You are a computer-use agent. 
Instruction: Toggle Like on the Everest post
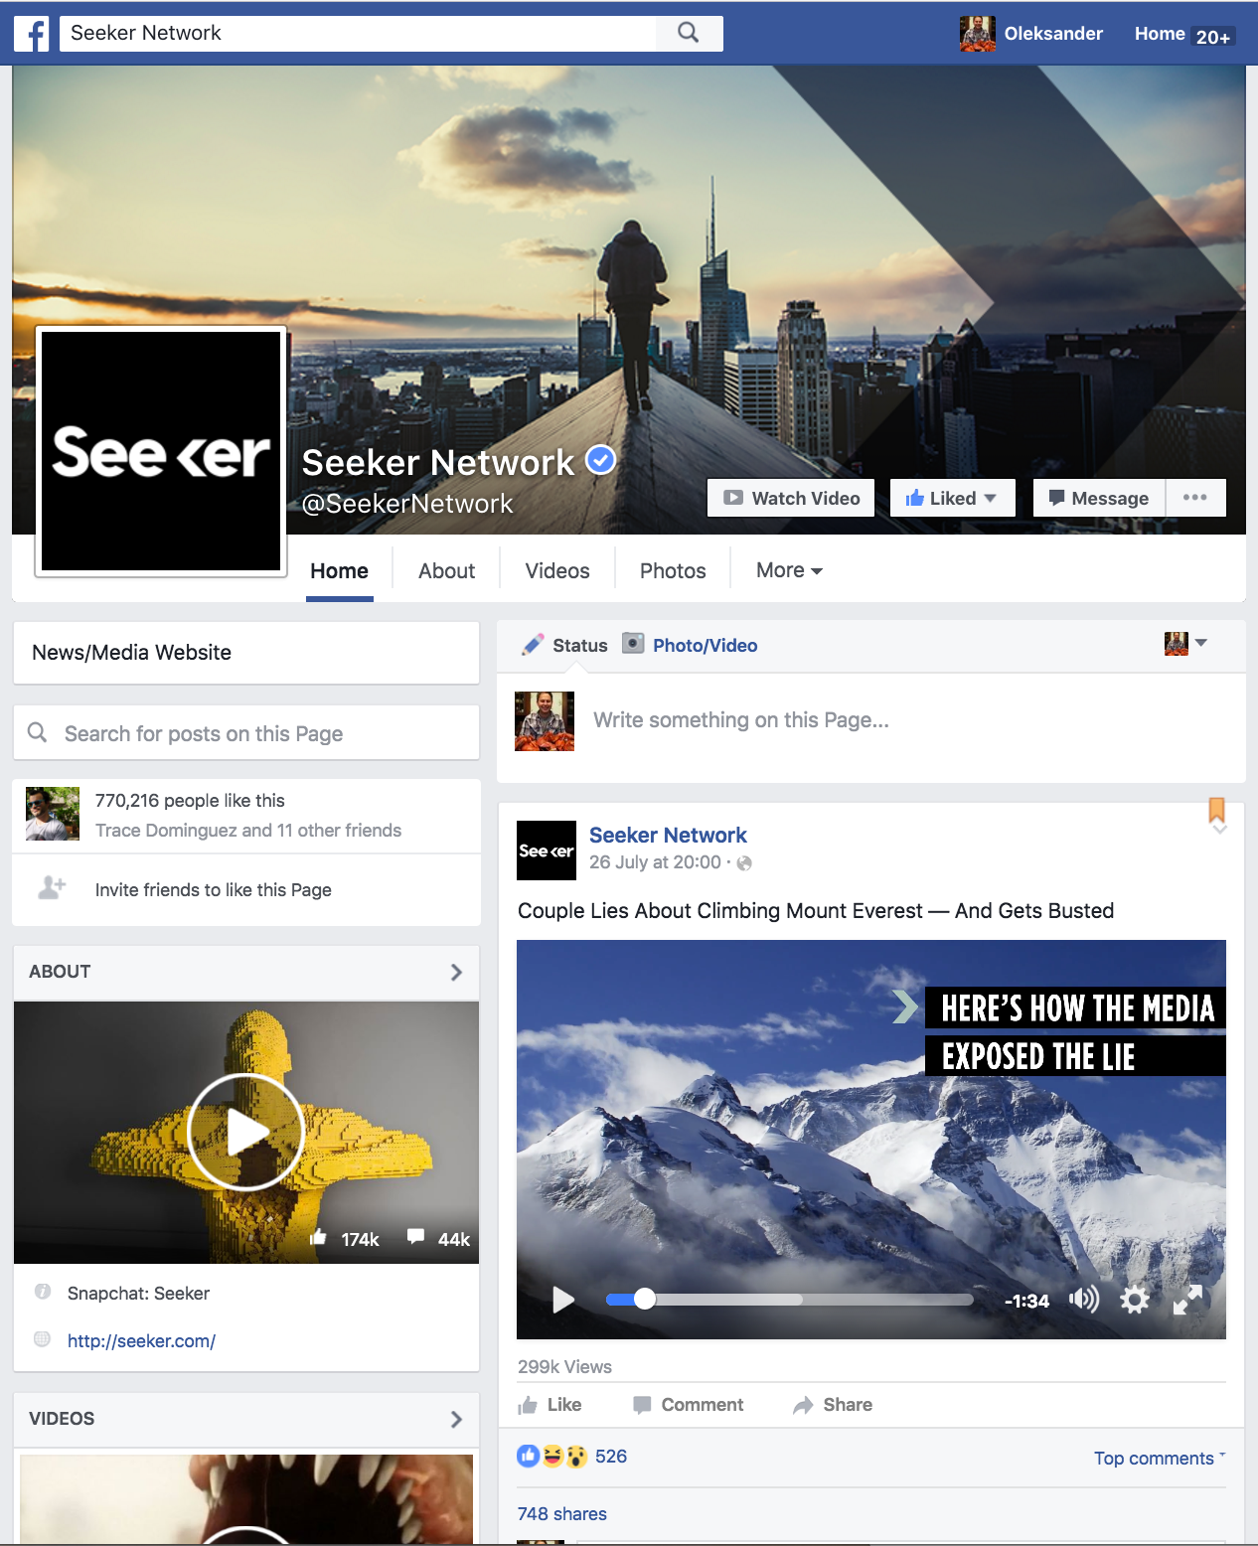coord(550,1405)
